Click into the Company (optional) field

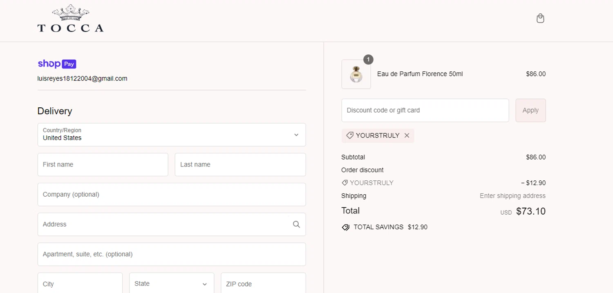172,194
